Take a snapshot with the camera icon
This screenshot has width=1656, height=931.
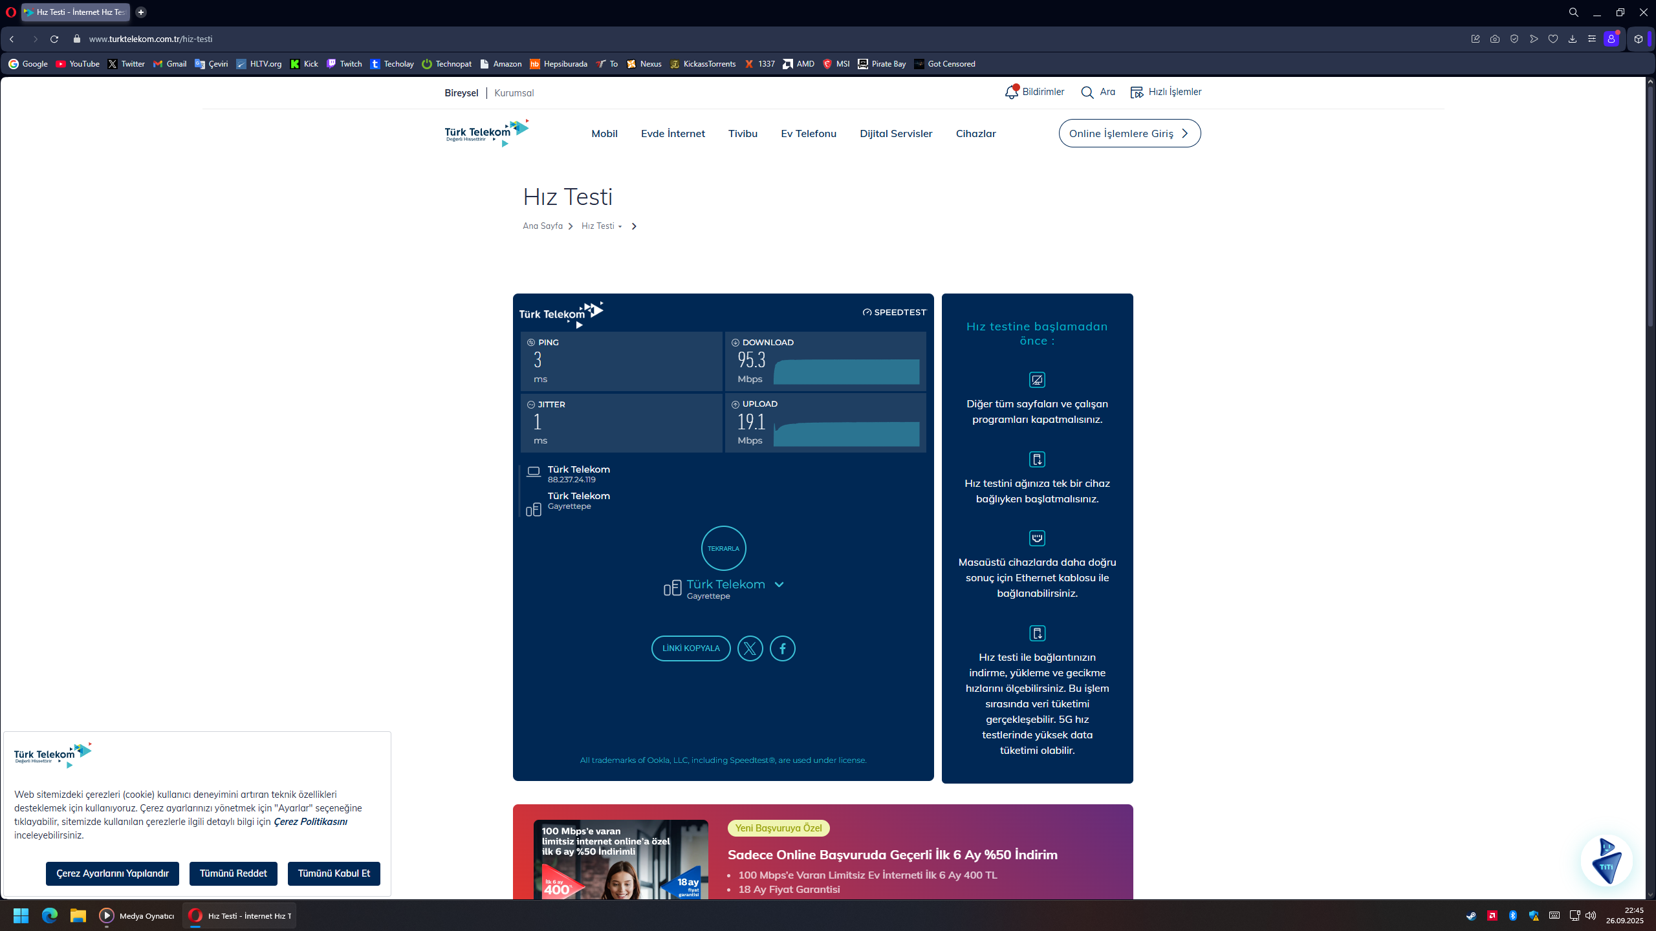point(1495,39)
